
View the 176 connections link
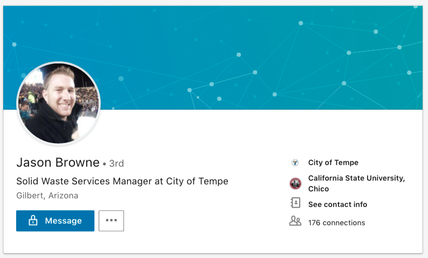(x=336, y=223)
